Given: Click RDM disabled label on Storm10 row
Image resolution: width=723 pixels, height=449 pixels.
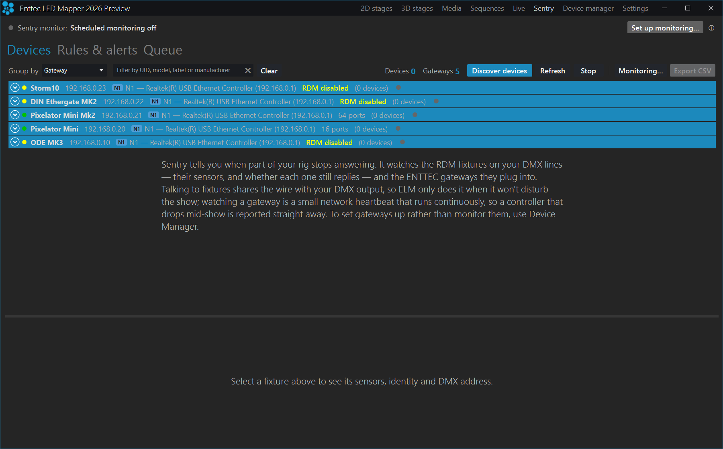Looking at the screenshot, I should [x=325, y=88].
